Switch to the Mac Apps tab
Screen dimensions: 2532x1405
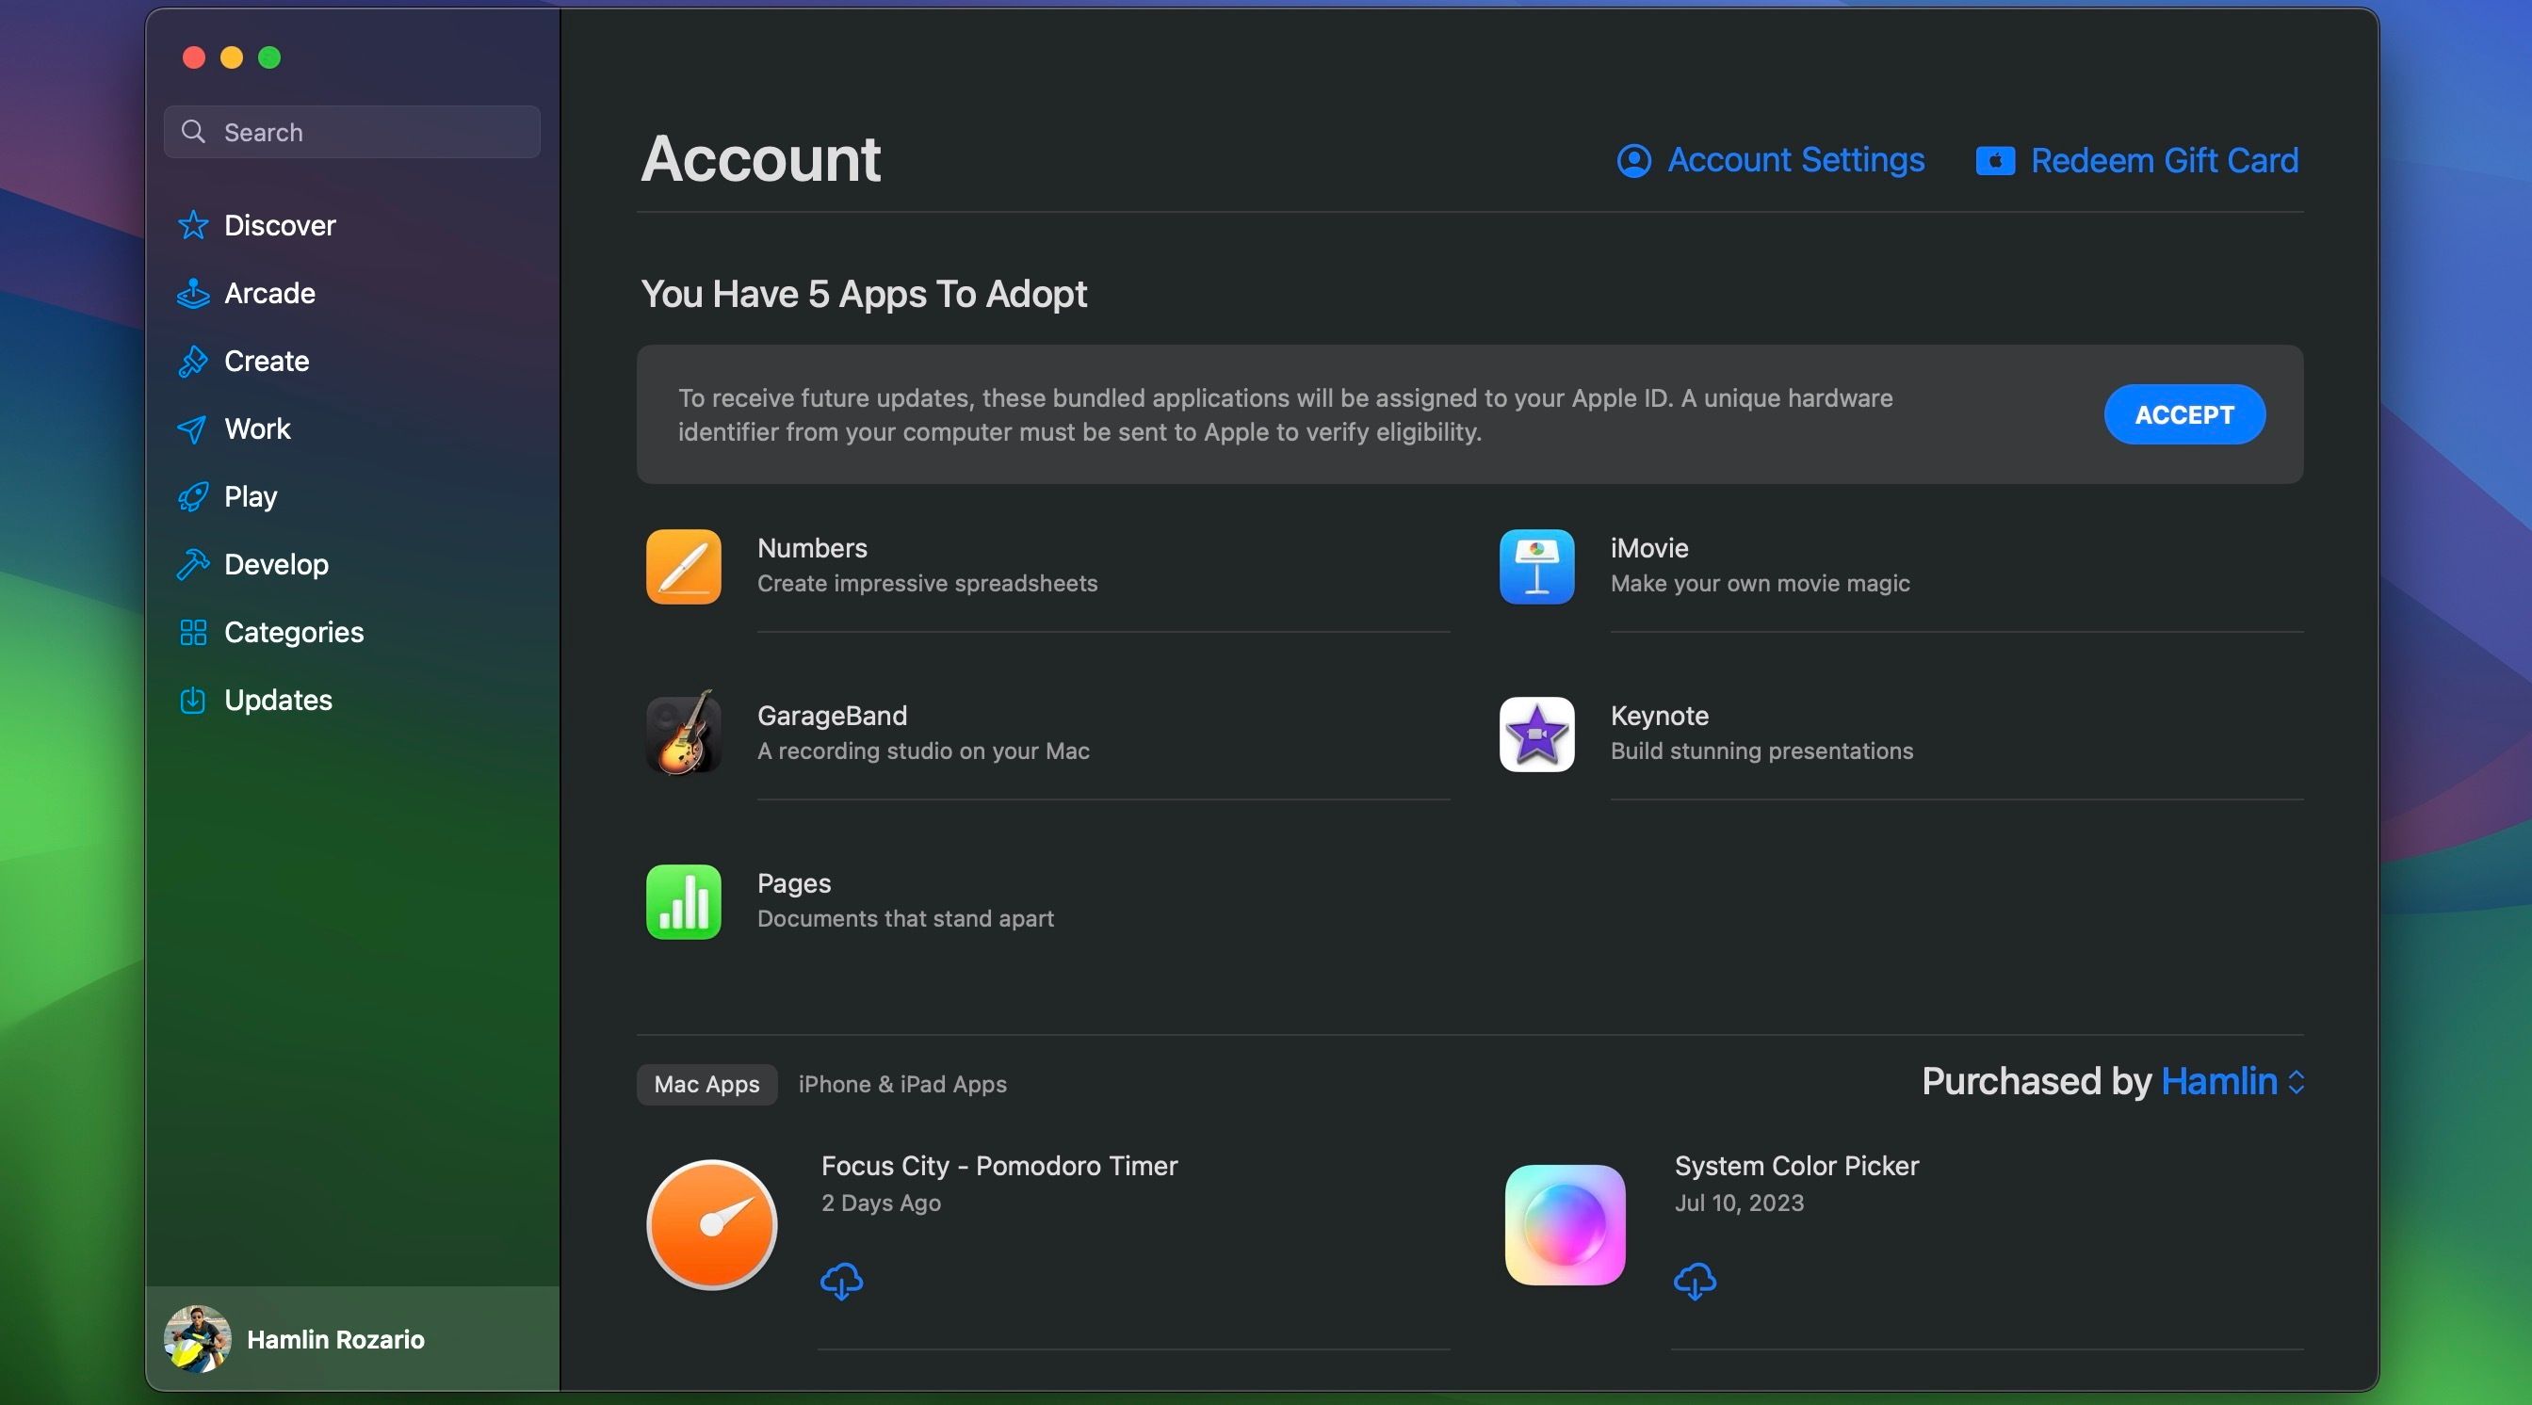click(706, 1084)
